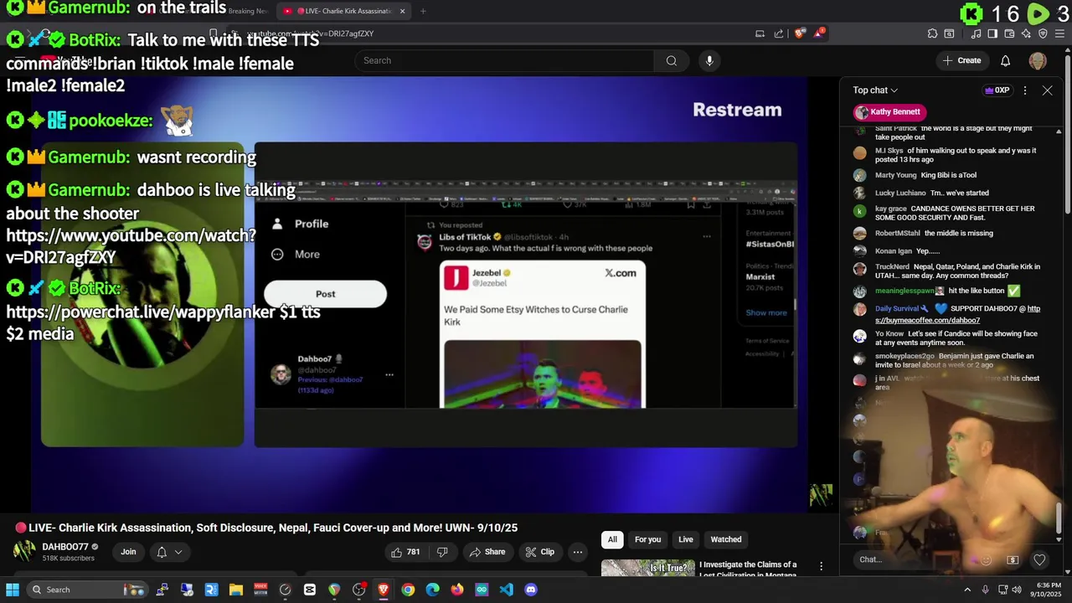Select the All filter chip
The height and width of the screenshot is (603, 1072).
[612, 539]
